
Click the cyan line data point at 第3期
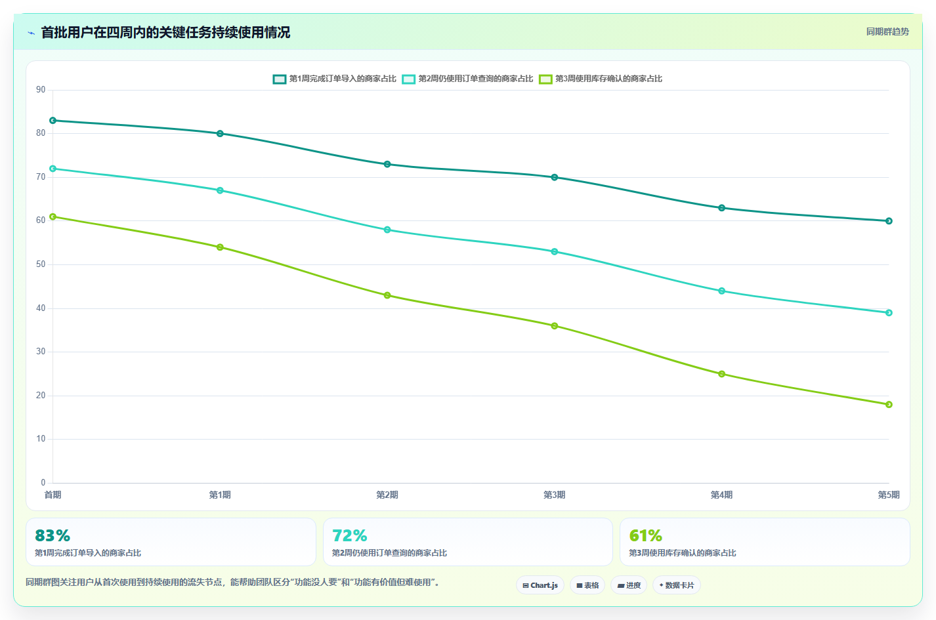[555, 251]
